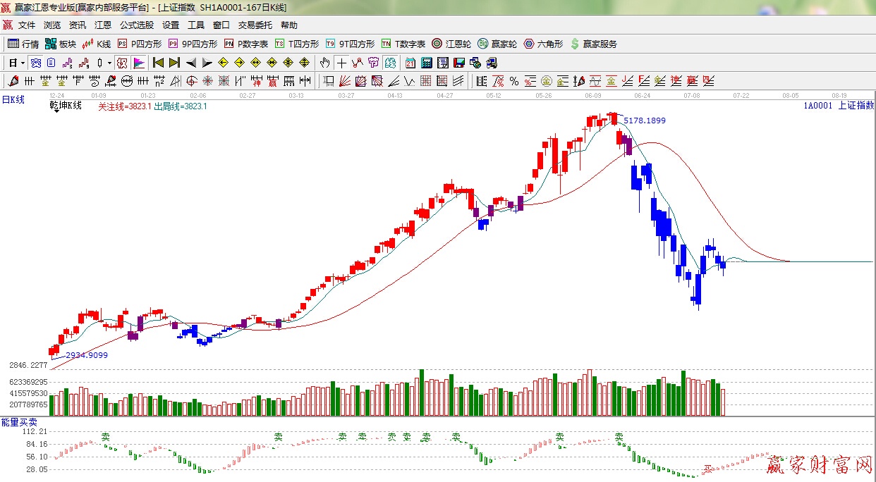The image size is (876, 482).
Task: Click the calculator icon in toolbar
Action: click(426, 63)
